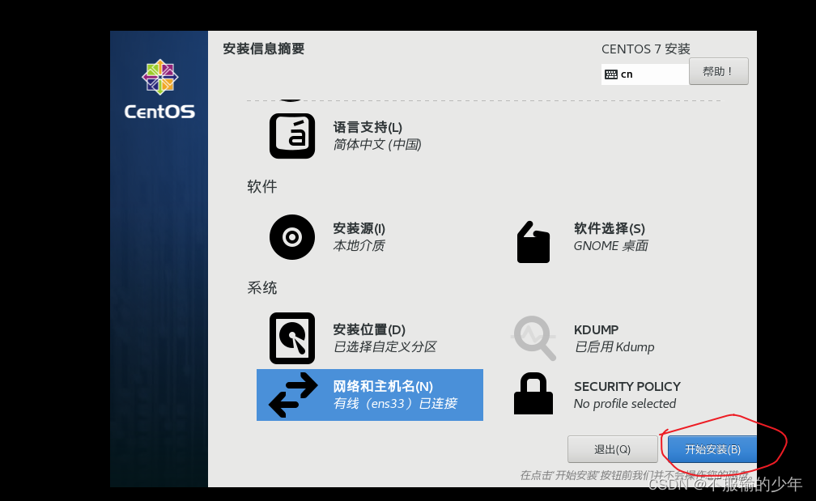
Task: Open the language support icon
Action: click(x=292, y=136)
